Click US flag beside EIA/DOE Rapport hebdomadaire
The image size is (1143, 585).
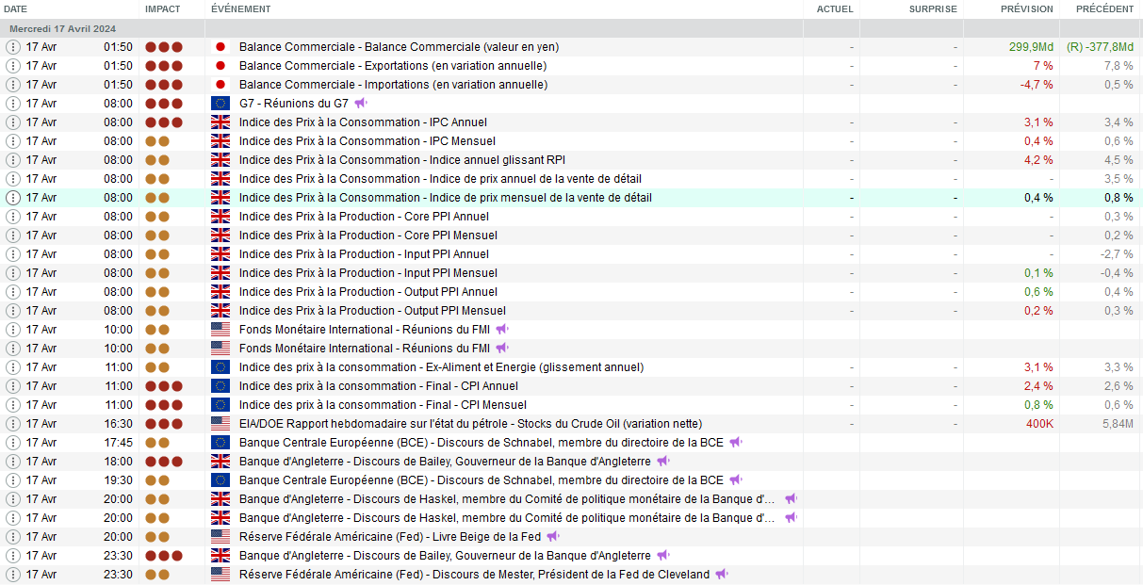[220, 424]
